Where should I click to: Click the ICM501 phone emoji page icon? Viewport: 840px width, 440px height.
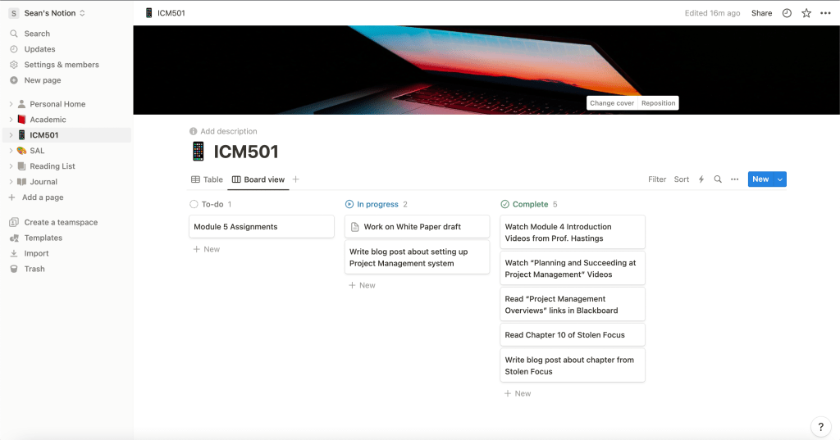(x=198, y=152)
